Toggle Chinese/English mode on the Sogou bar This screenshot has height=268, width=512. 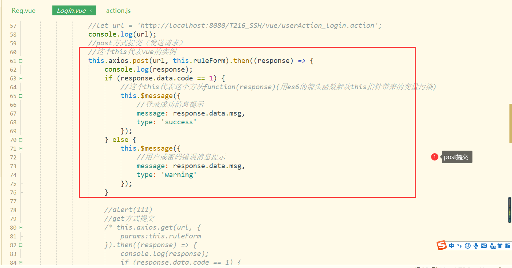(452, 246)
